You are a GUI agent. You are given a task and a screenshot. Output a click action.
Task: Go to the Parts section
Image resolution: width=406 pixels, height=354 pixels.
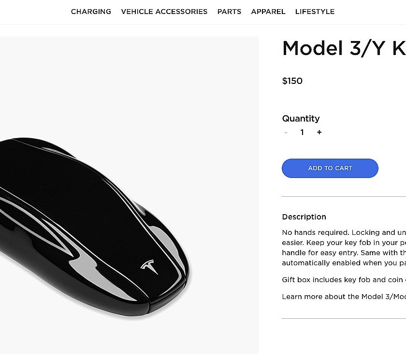coord(229,12)
